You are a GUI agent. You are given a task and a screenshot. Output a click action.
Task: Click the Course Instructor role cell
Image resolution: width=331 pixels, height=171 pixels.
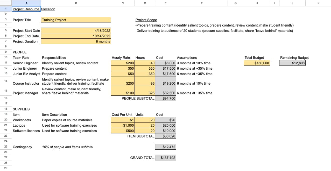point(26,83)
